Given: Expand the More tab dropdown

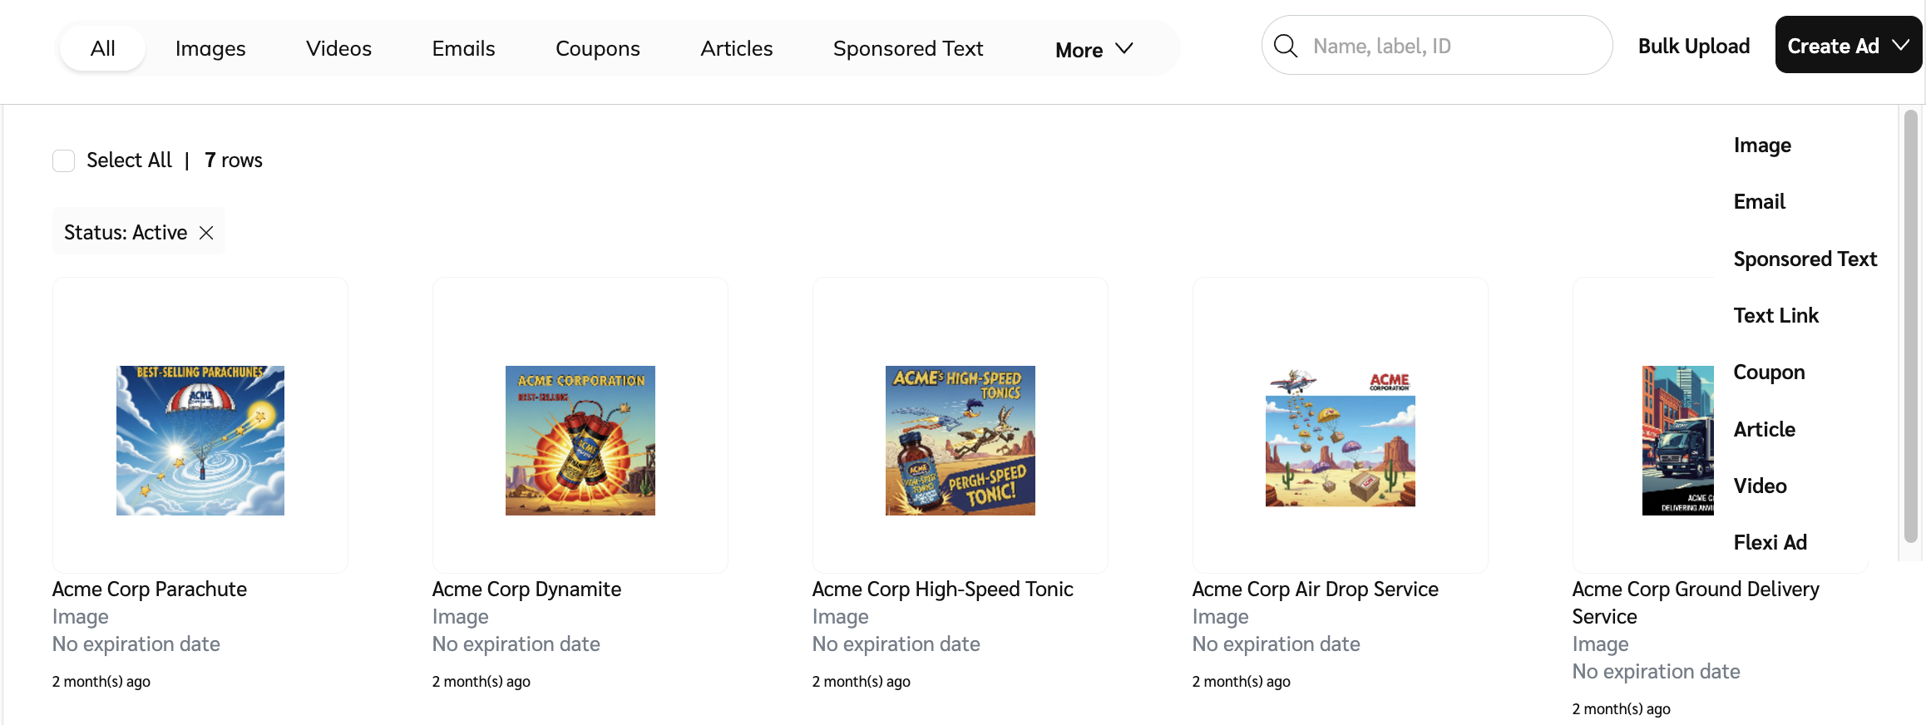Looking at the screenshot, I should (x=1094, y=49).
